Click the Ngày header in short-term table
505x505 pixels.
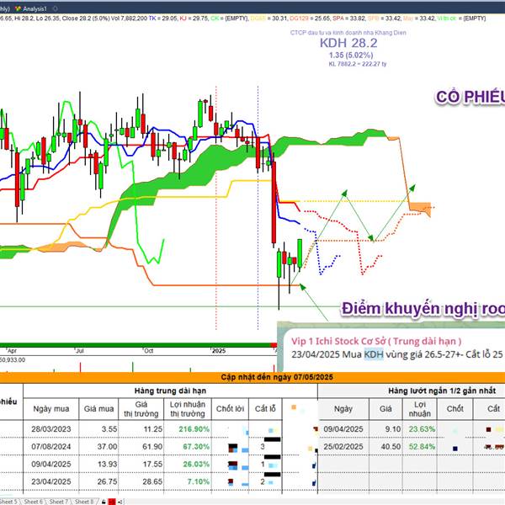[x=343, y=409]
